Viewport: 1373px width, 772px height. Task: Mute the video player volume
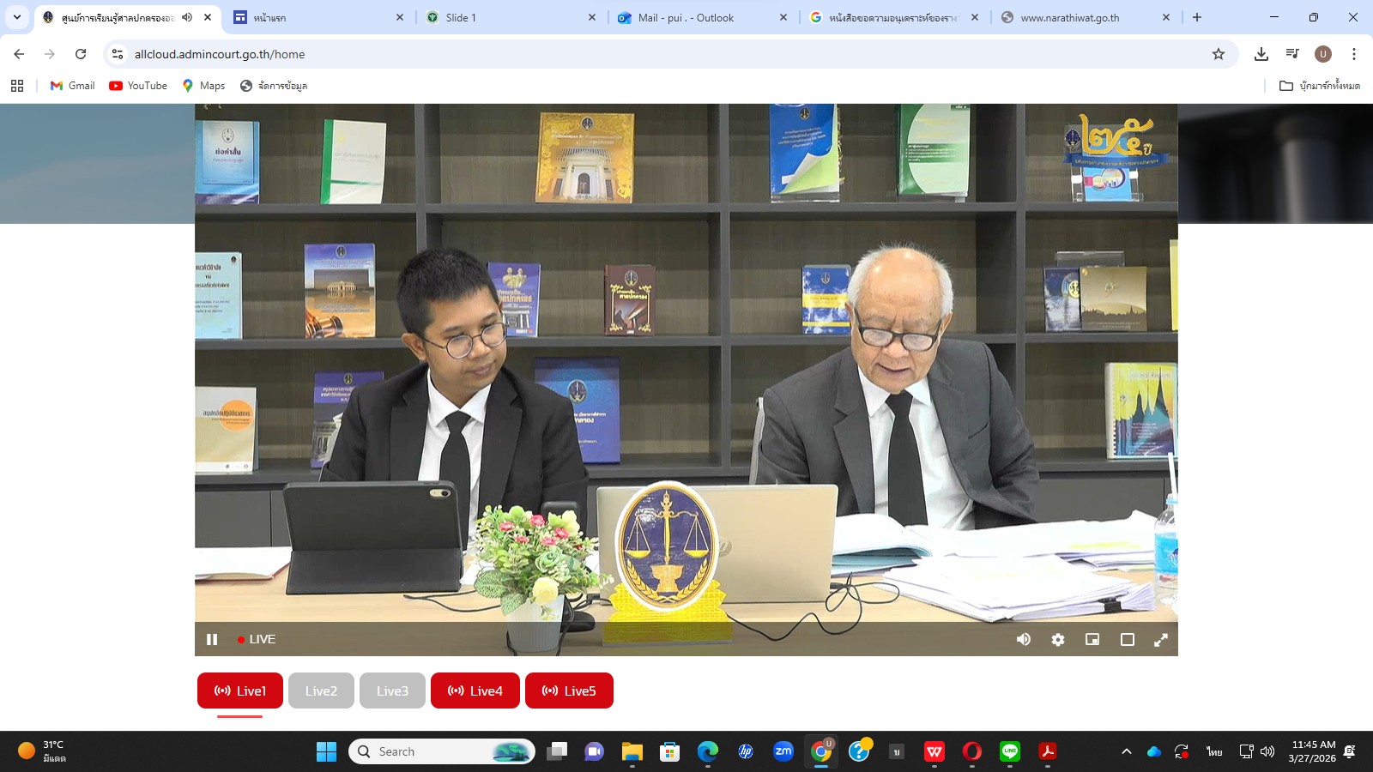point(1024,639)
